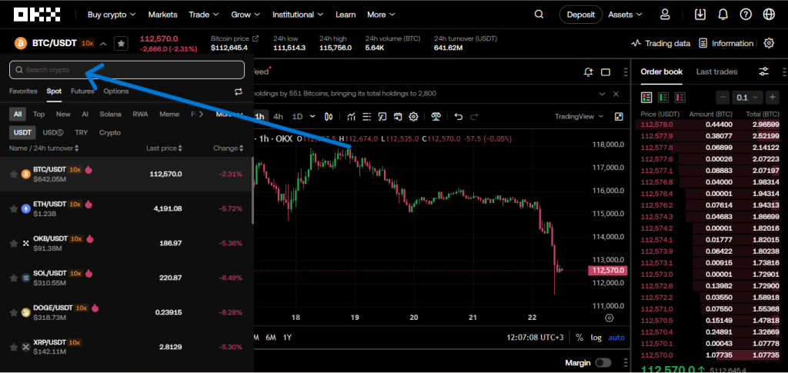Click the Search crypto input field
Viewport: 788px width, 373px height.
coord(127,70)
